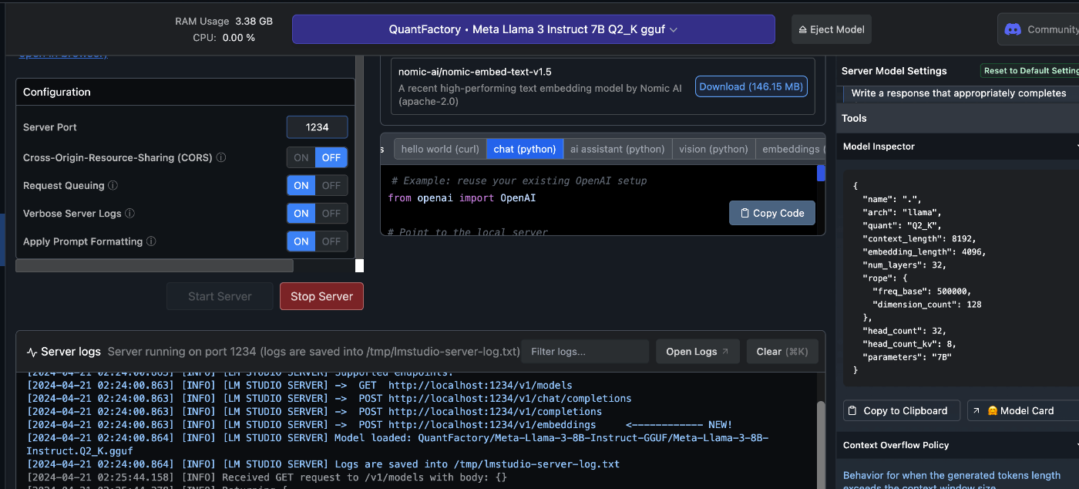This screenshot has height=489, width=1079.
Task: Click the POST /v1/chat/completions log line
Action: [x=329, y=399]
